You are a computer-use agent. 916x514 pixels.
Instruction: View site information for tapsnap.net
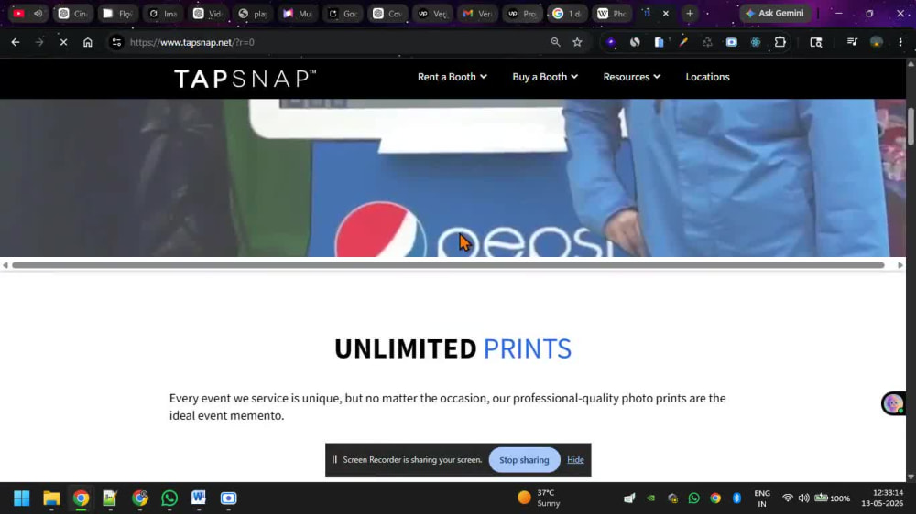(x=116, y=42)
